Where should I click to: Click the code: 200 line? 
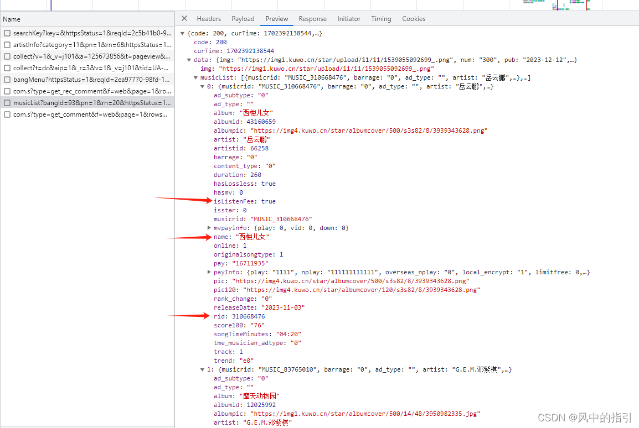210,43
